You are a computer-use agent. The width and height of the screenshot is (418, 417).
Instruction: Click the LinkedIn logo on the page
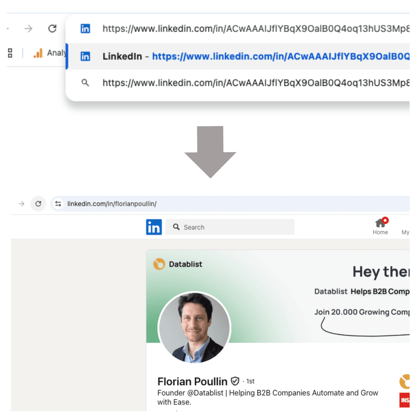[x=154, y=227]
